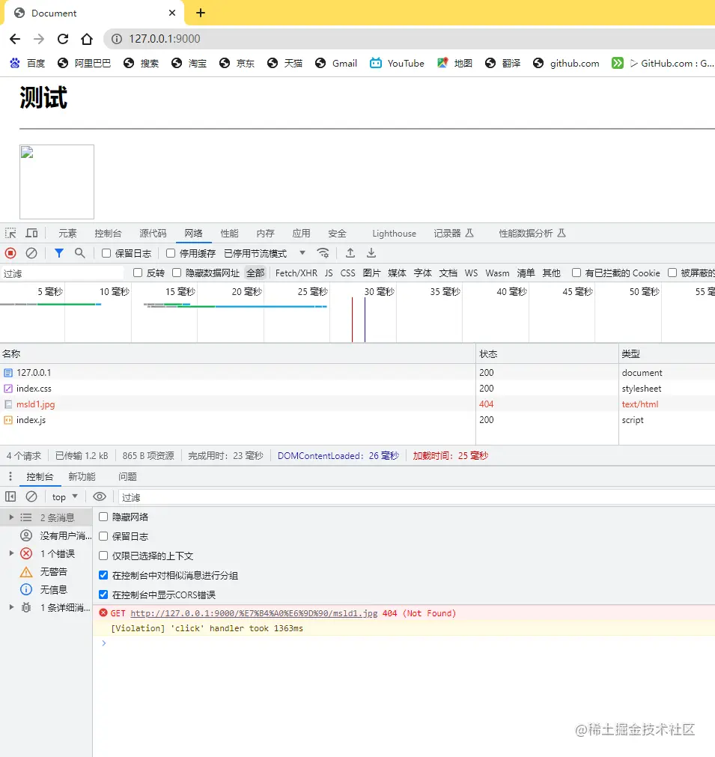Viewport: 715px width, 757px height.
Task: Clear the console output
Action: (31, 496)
